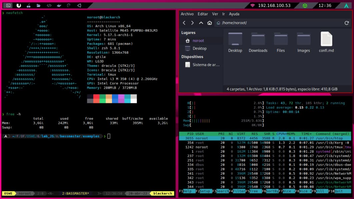
Task: Open the terminal workspace icon
Action: tap(9, 5)
